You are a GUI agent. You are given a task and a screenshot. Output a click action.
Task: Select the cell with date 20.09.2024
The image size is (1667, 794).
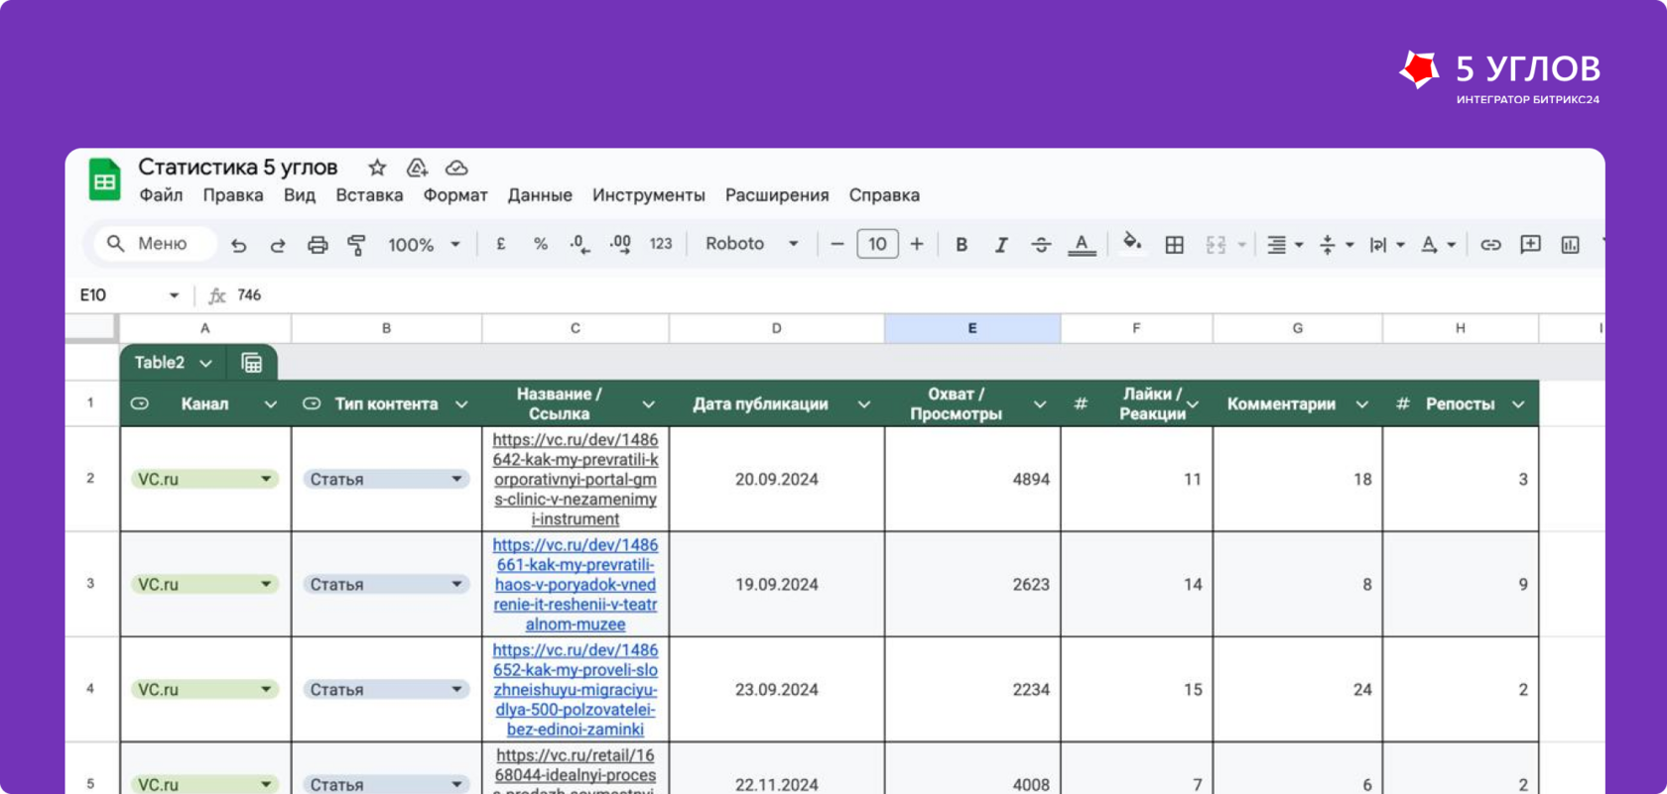777,479
